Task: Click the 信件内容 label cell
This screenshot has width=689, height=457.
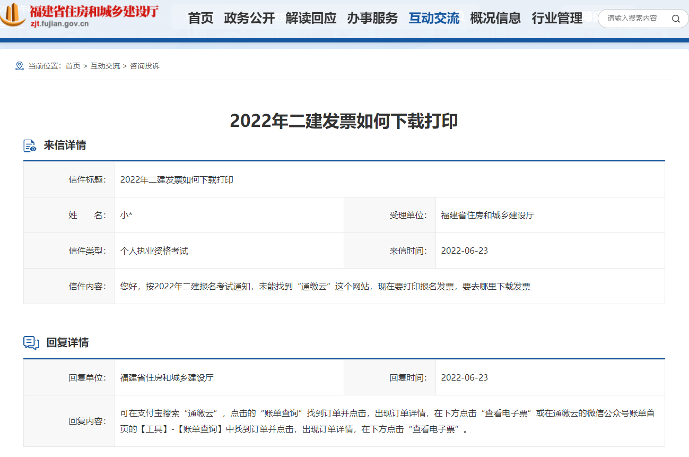Action: coord(69,286)
